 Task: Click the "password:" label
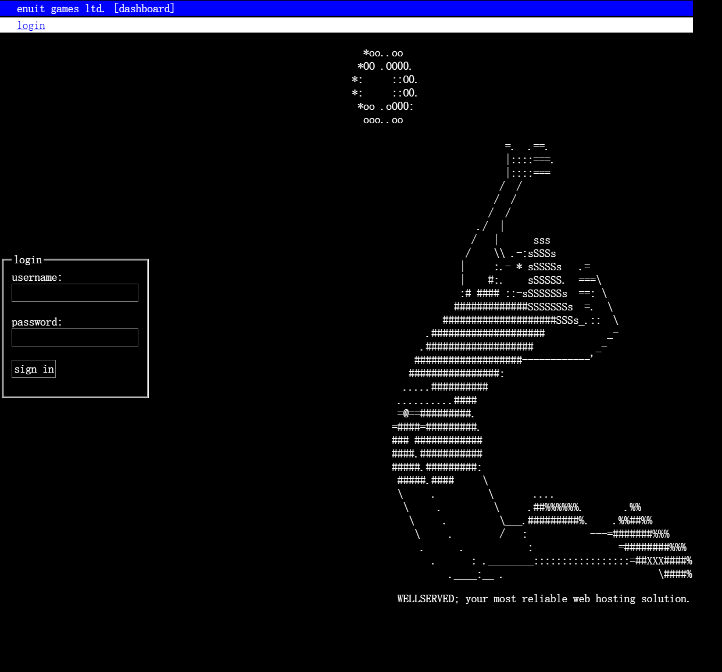click(x=37, y=323)
